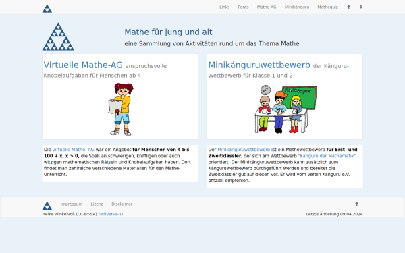This screenshot has width=405, height=253.
Task: Open the Fediverse-ID link
Action: coord(111,214)
